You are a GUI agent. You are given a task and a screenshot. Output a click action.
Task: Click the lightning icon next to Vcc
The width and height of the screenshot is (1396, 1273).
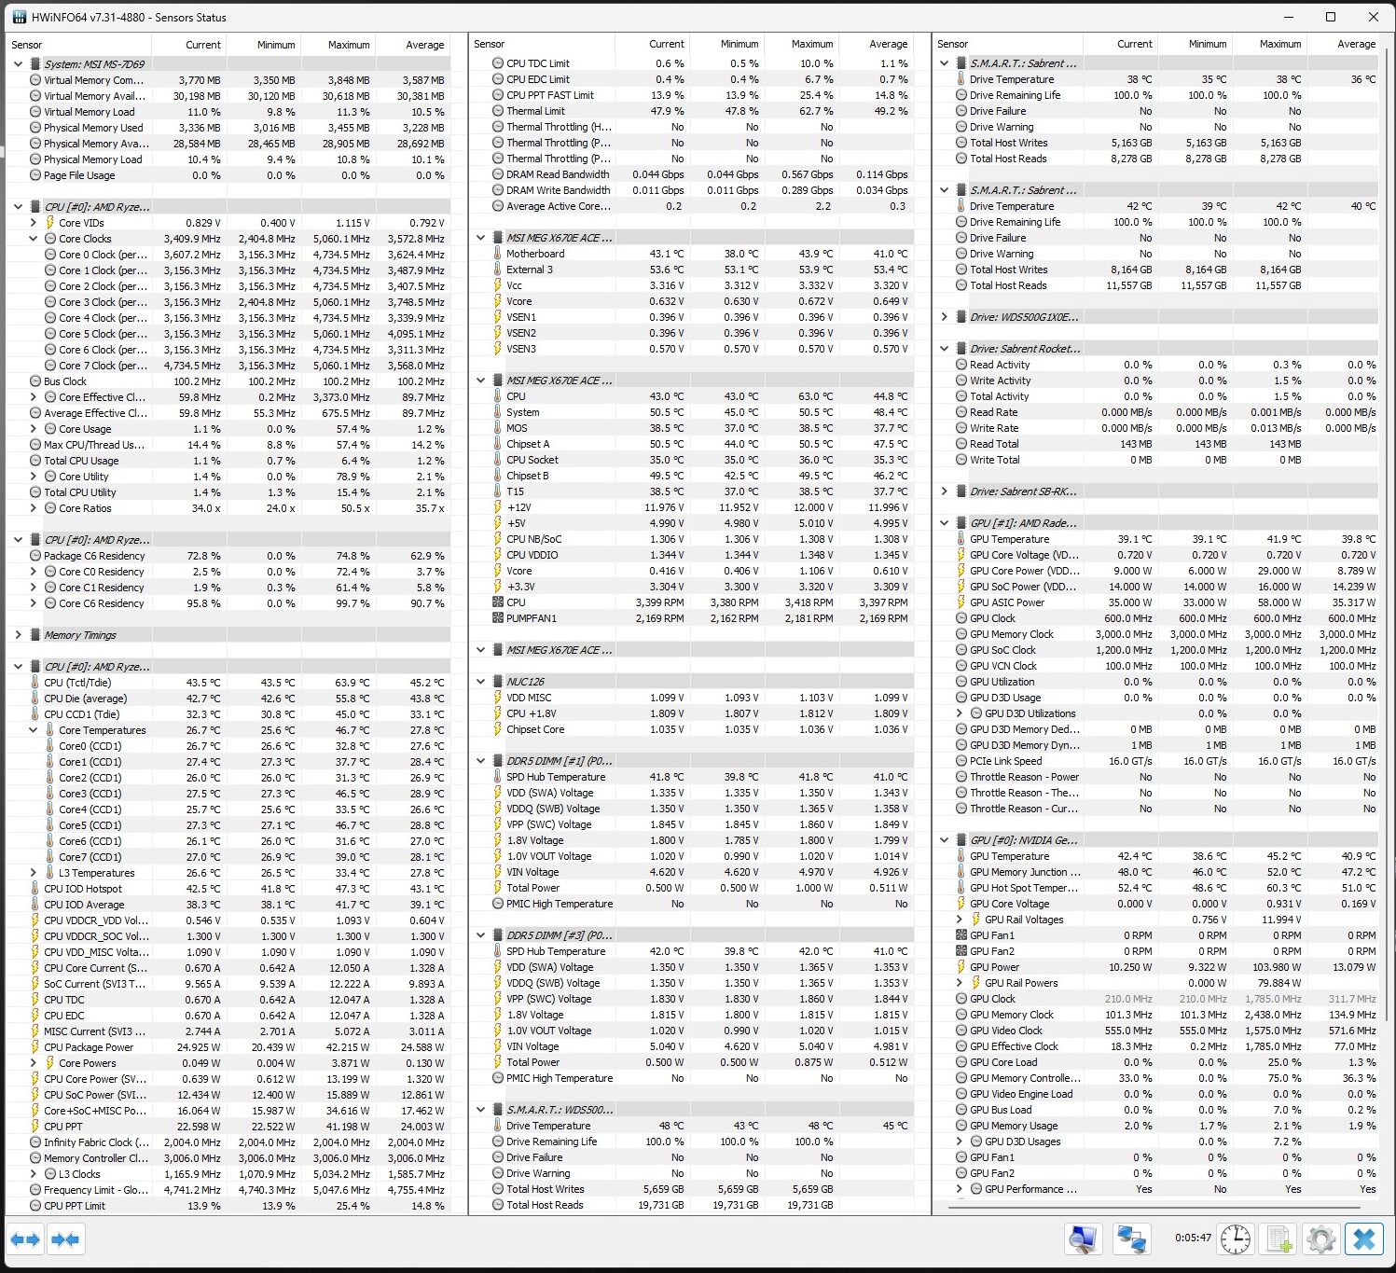497,285
